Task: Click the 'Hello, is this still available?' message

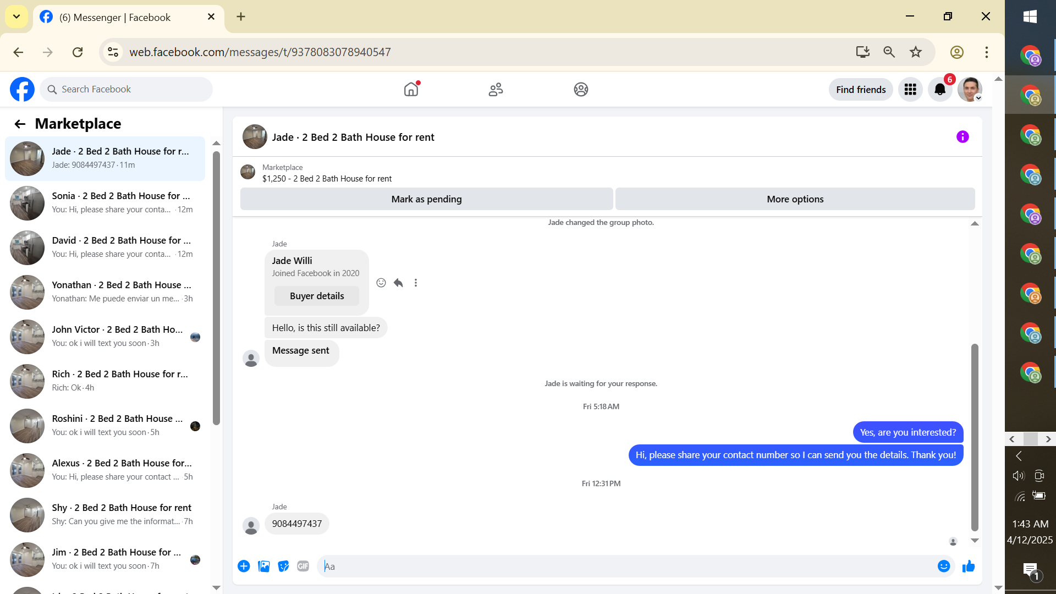Action: (326, 328)
